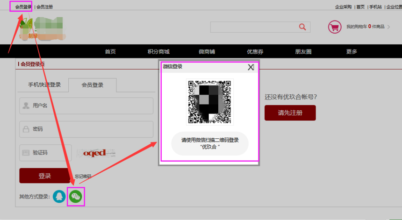The image size is (402, 220).
Task: Switch to 手机快速登录 tab
Action: coord(44,85)
